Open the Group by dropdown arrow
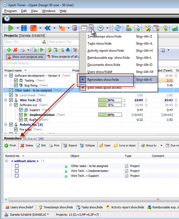The height and width of the screenshot is (219, 179). pyautogui.click(x=161, y=146)
